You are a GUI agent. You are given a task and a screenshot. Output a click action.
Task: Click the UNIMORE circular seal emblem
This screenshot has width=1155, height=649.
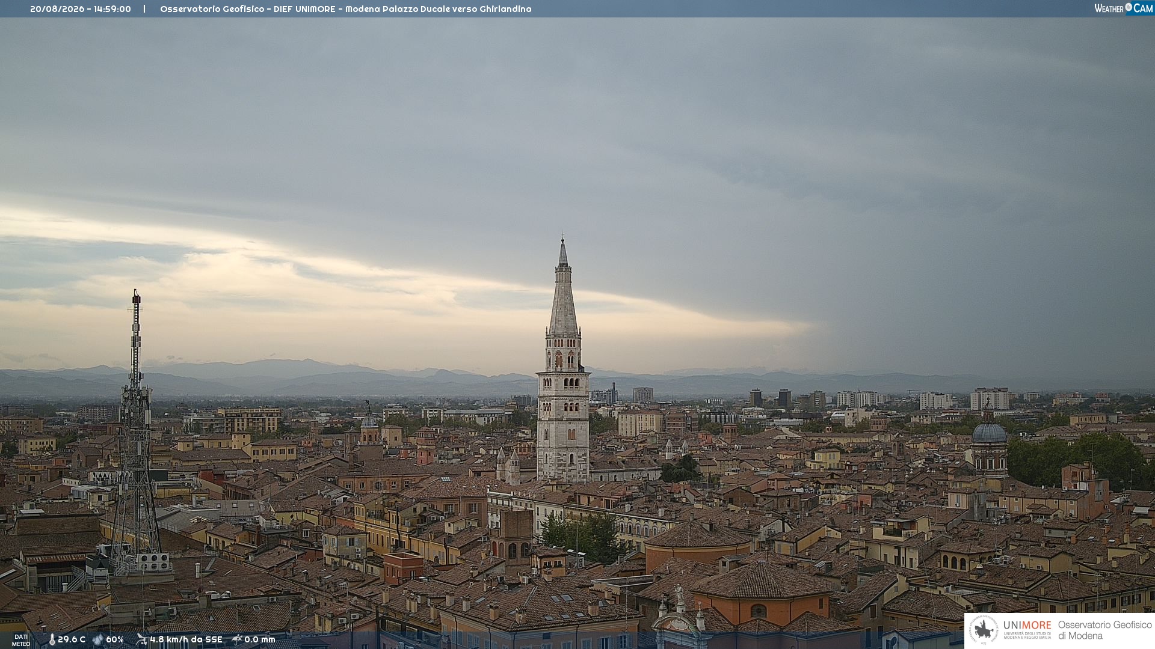coord(984,630)
